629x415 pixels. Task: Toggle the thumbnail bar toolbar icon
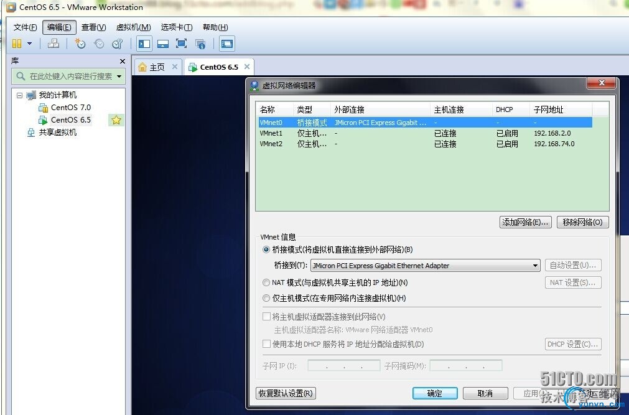coord(163,44)
